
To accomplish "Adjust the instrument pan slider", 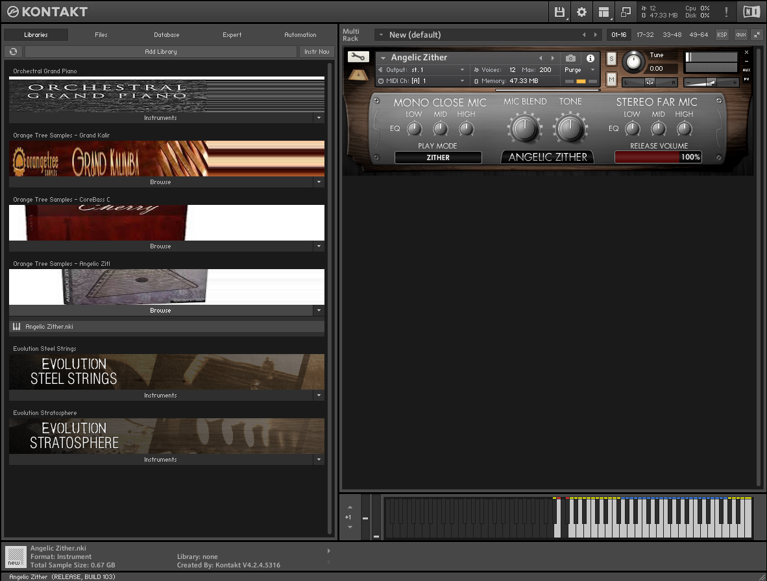I will click(x=650, y=82).
